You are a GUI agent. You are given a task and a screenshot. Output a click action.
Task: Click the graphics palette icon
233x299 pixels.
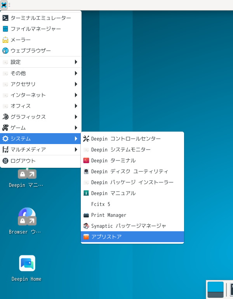tap(5, 117)
